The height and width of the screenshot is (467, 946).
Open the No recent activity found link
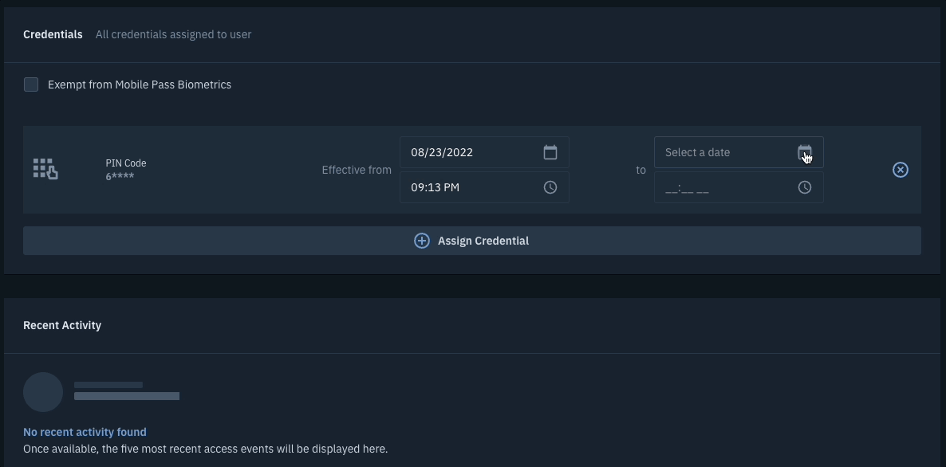coord(85,431)
